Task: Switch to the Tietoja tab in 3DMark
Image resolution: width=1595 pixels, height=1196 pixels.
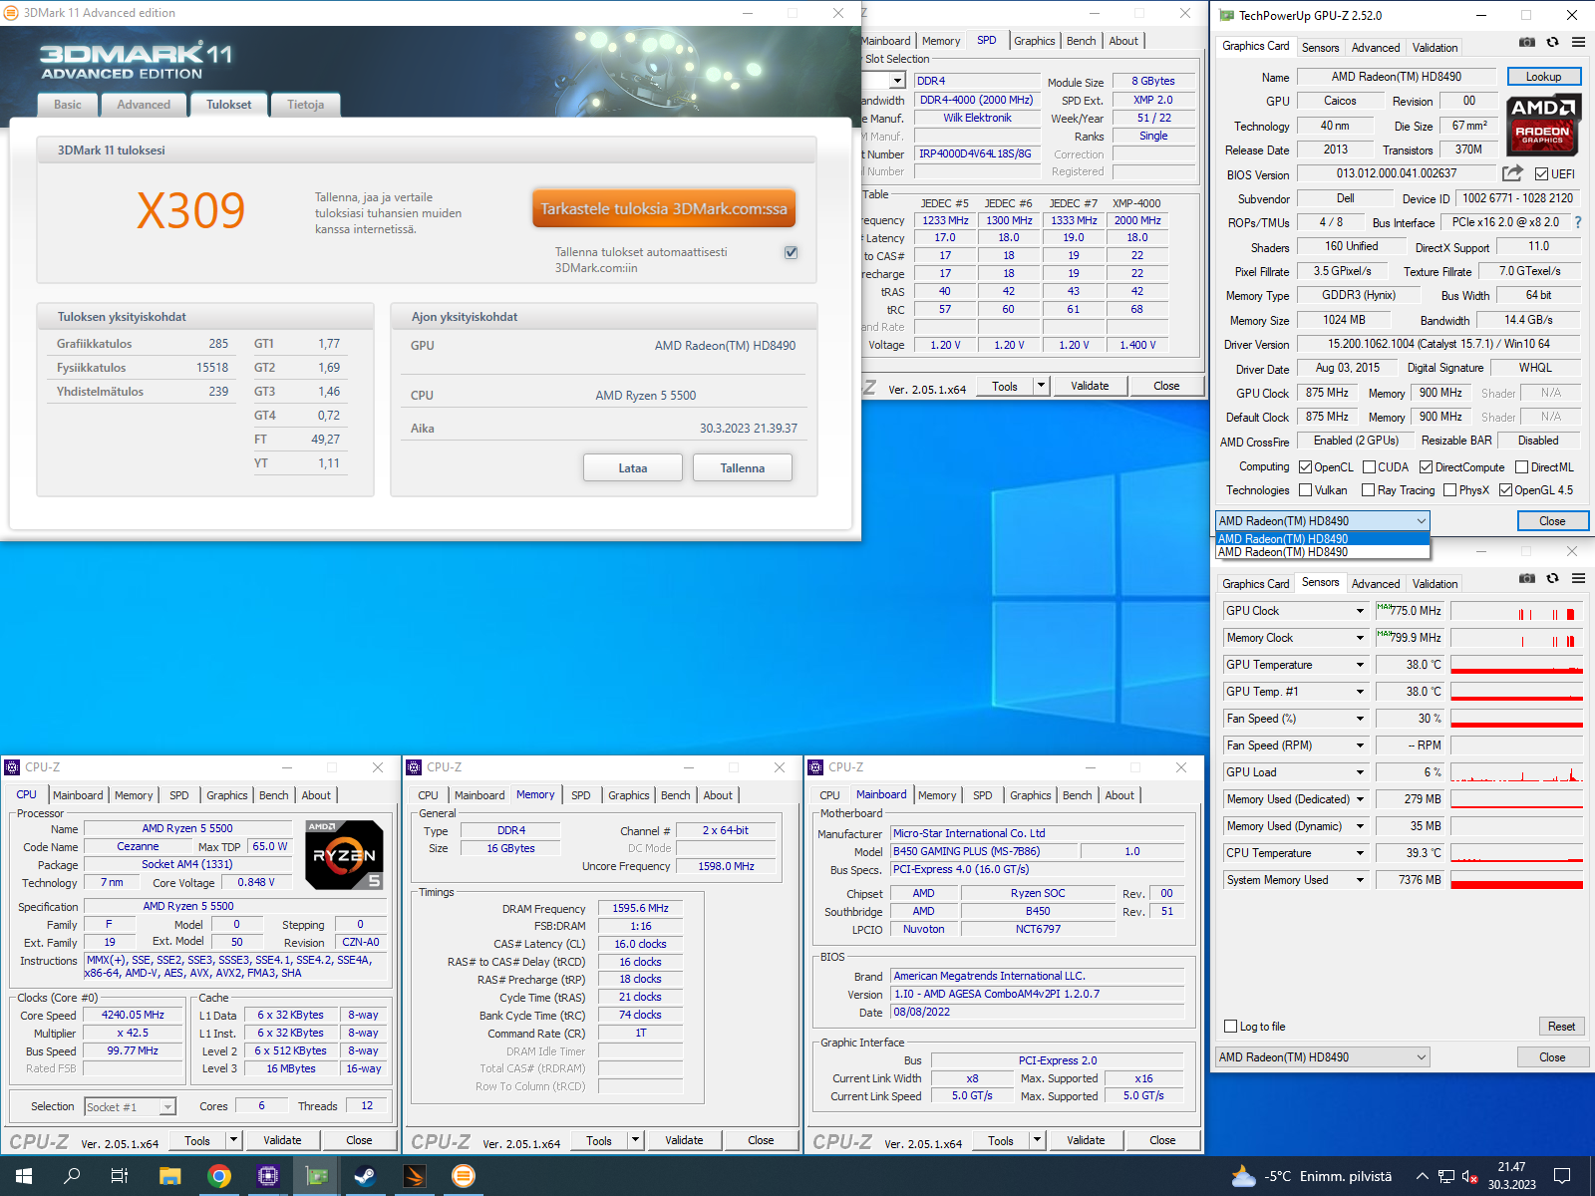Action: [305, 105]
